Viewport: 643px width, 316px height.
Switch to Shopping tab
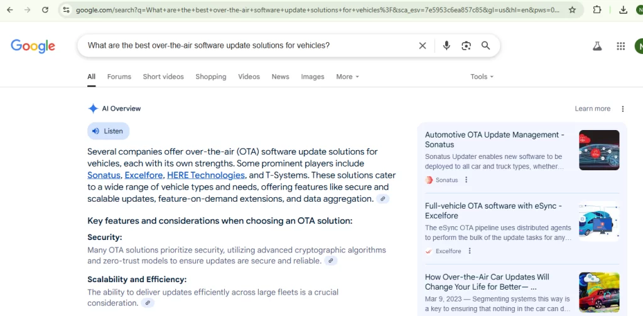(211, 77)
